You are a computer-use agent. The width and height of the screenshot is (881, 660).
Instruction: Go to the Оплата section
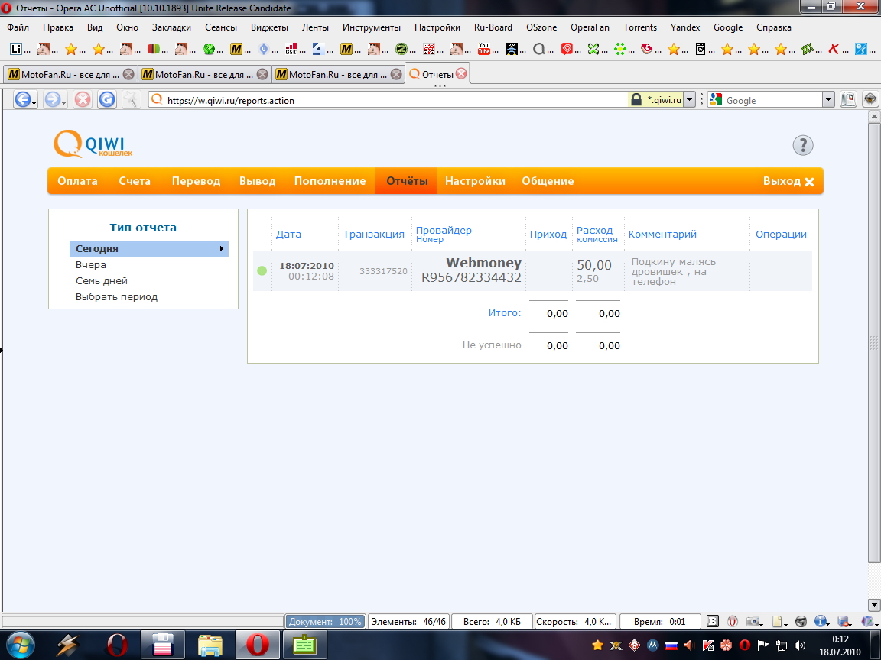tap(77, 181)
